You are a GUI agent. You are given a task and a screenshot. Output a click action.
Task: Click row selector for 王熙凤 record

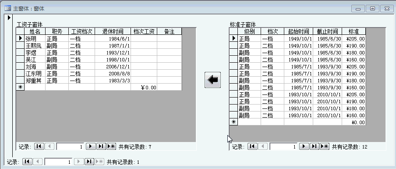click(20, 45)
